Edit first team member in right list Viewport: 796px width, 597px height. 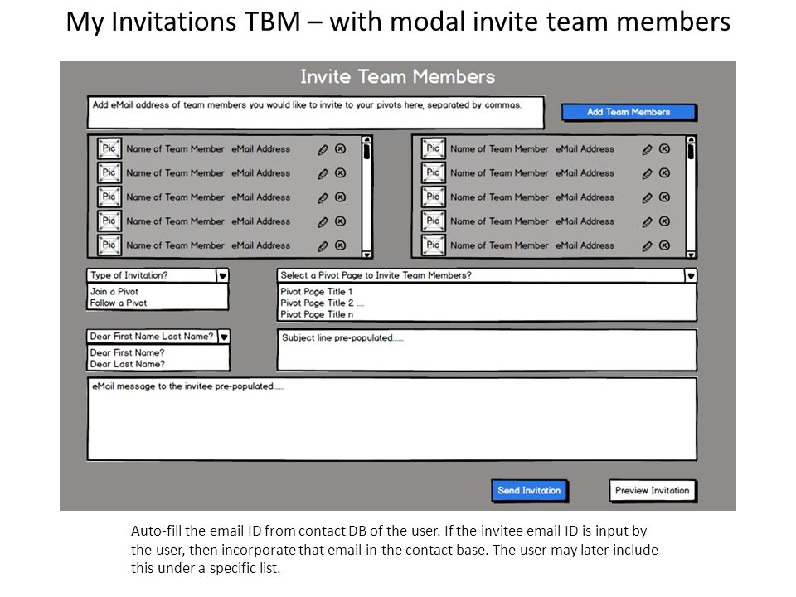point(647,150)
